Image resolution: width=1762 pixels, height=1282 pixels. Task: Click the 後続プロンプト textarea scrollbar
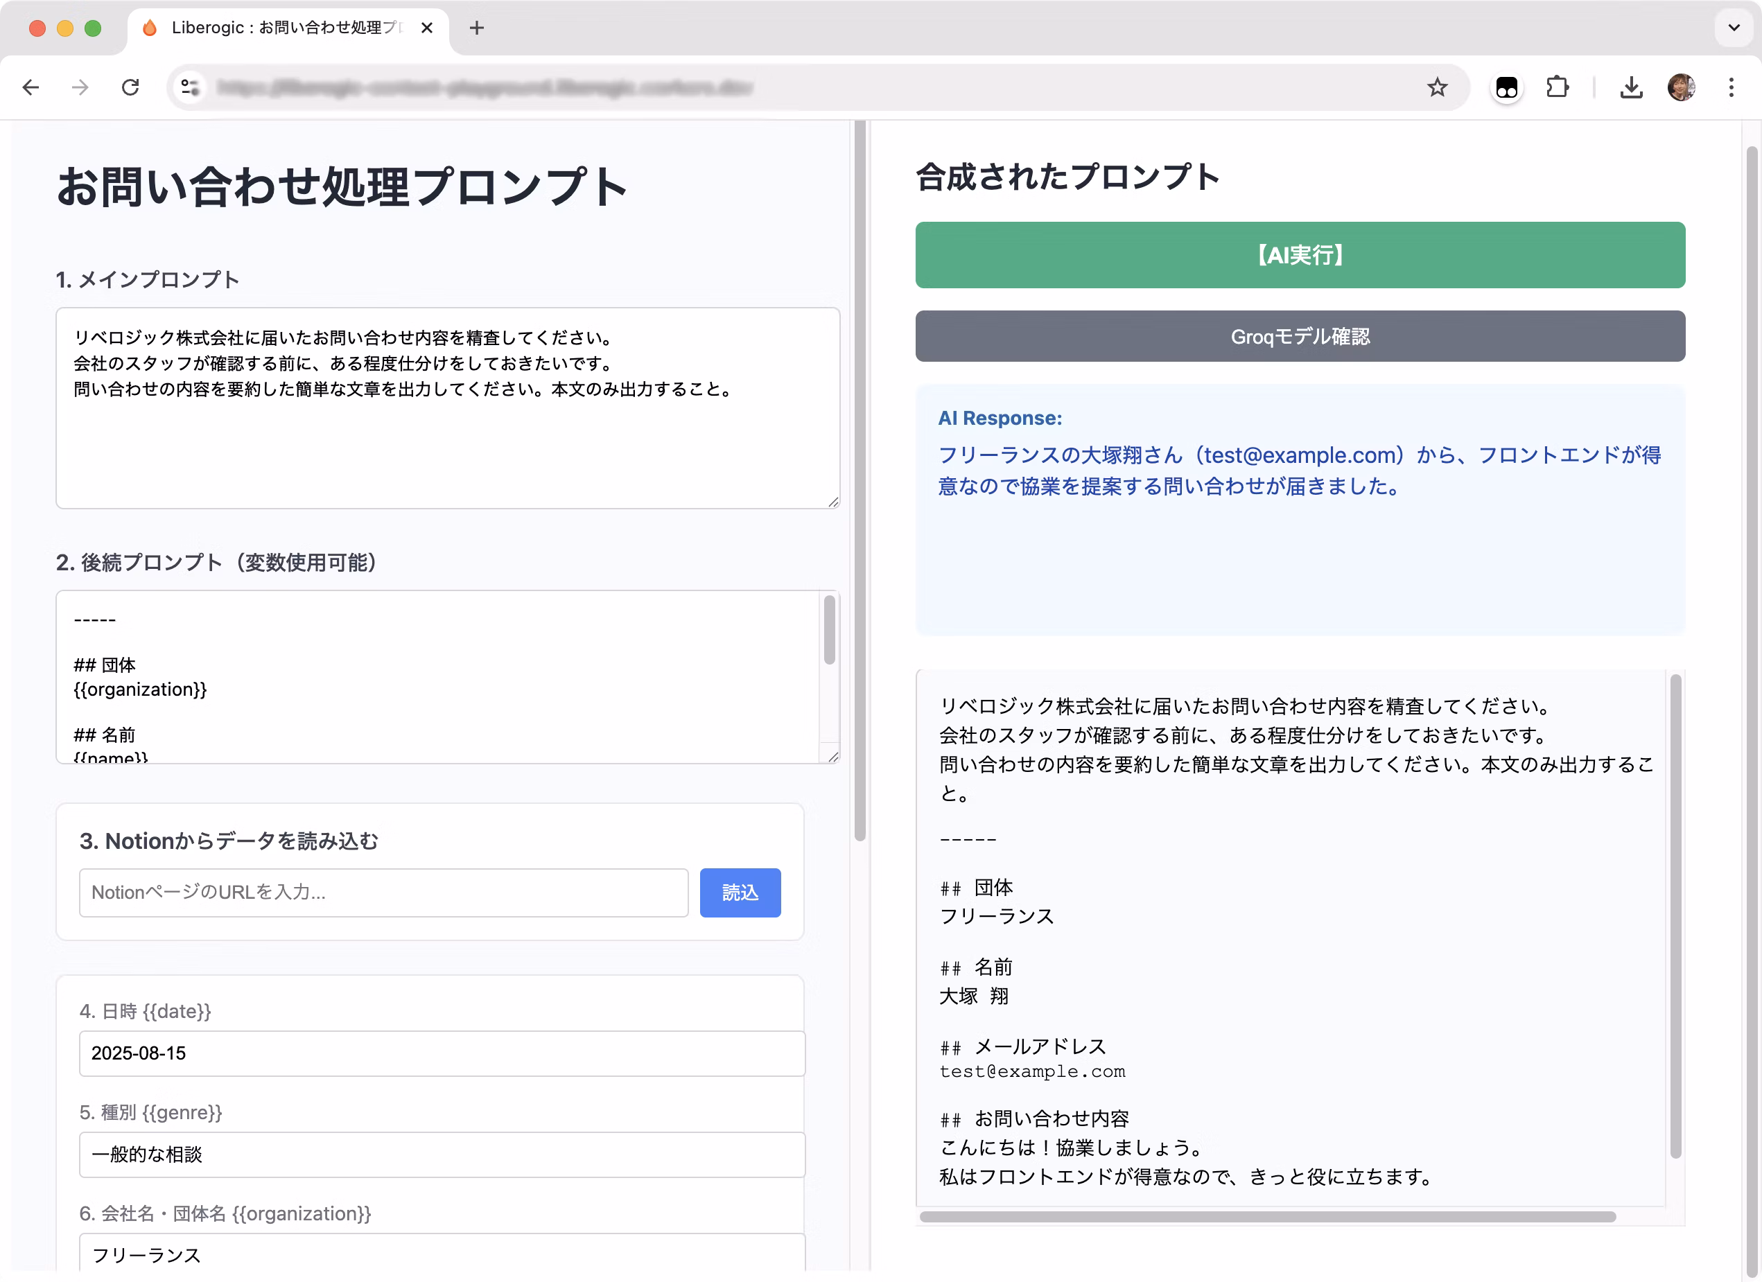pos(829,630)
